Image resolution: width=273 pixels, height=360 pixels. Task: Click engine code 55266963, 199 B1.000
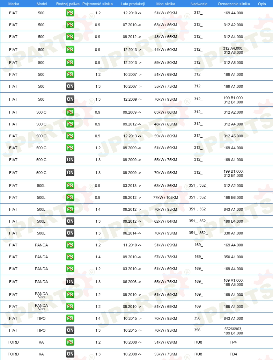[233, 331]
